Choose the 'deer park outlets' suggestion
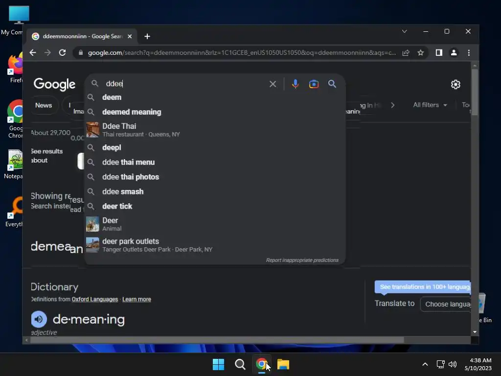This screenshot has width=501, height=376. pos(215,245)
